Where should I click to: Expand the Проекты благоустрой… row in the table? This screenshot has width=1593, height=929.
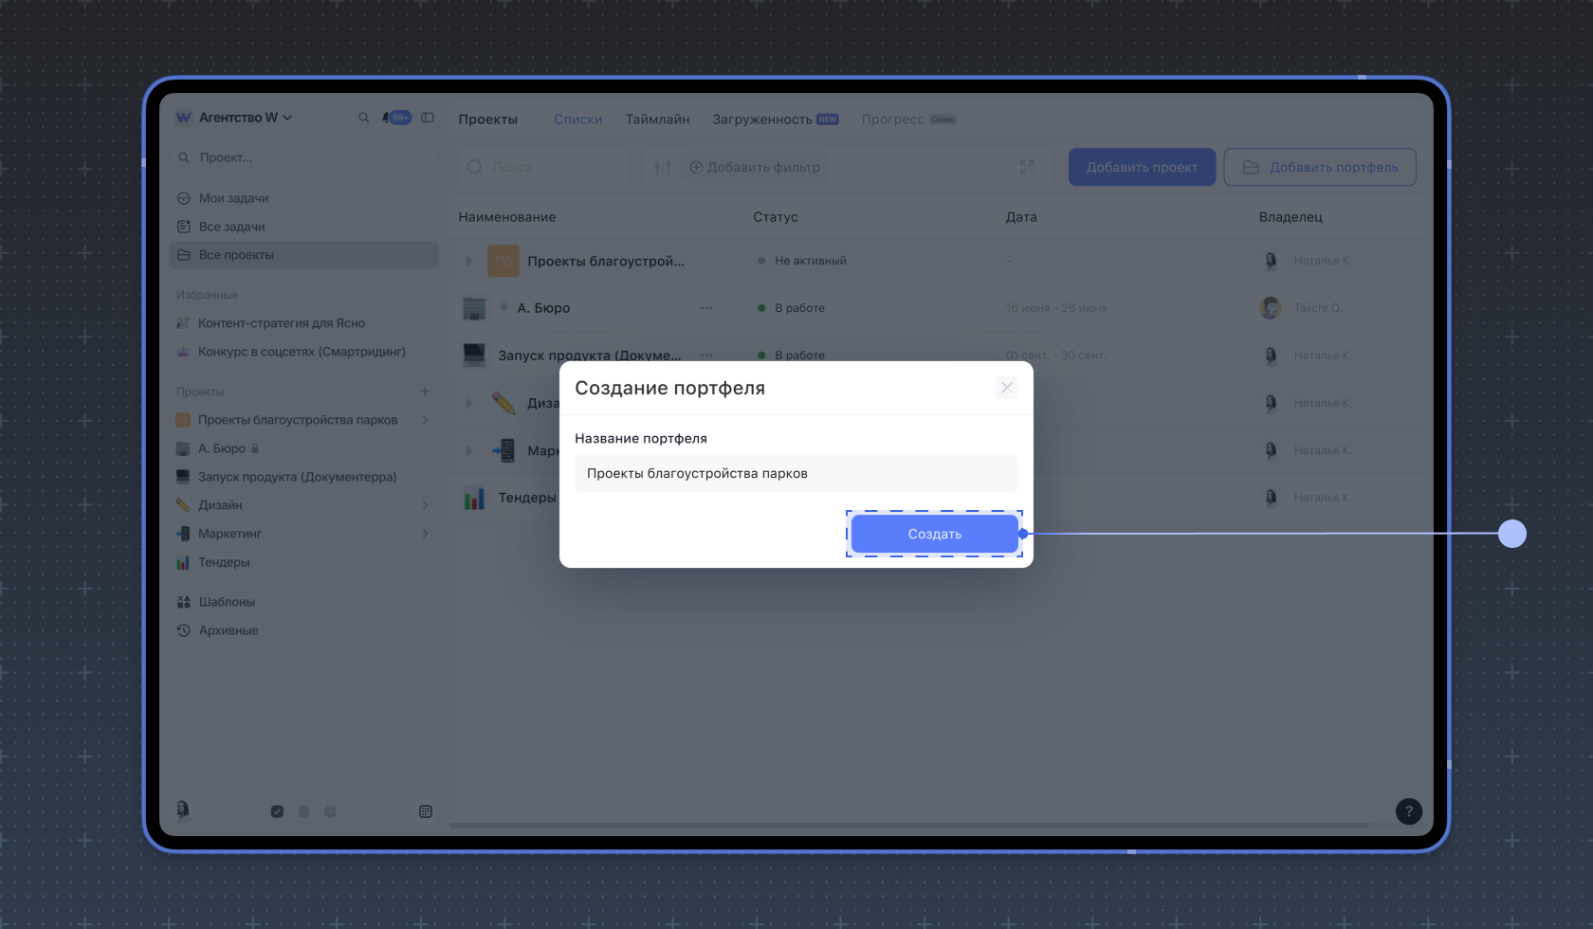[468, 261]
